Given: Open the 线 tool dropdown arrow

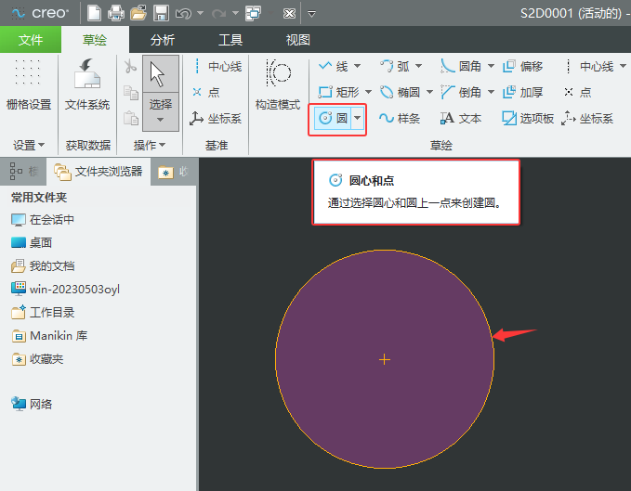Looking at the screenshot, I should pos(357,66).
